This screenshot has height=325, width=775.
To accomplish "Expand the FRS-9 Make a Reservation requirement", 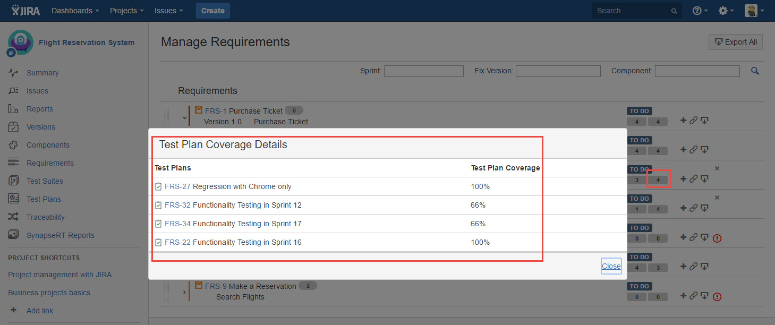I will click(184, 292).
